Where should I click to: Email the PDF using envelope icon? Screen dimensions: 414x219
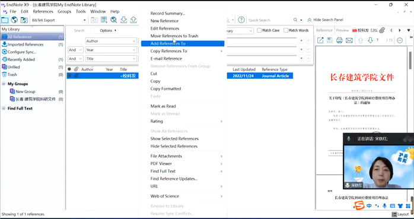click(x=349, y=40)
